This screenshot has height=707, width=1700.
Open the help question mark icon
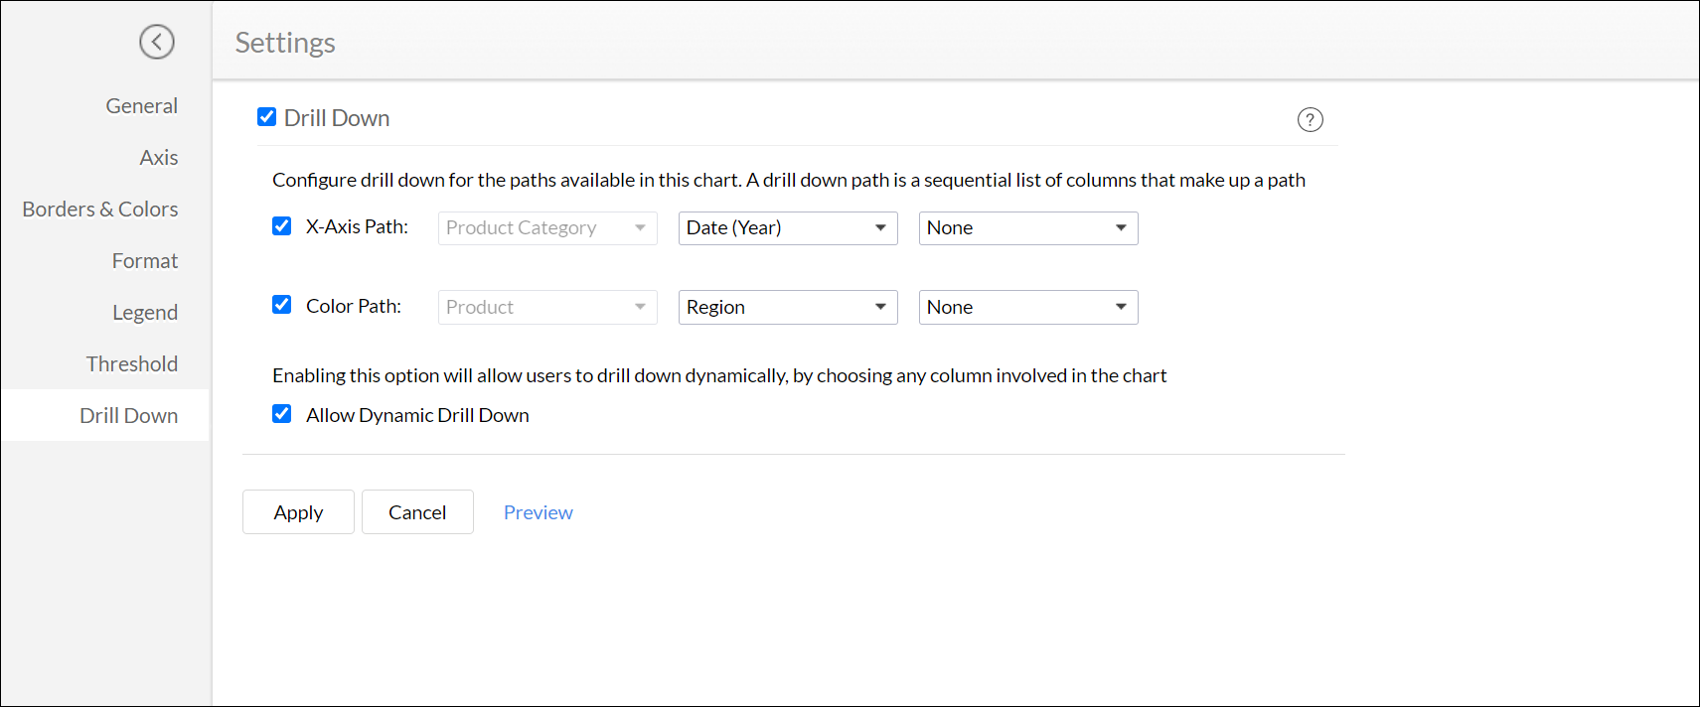click(x=1310, y=120)
